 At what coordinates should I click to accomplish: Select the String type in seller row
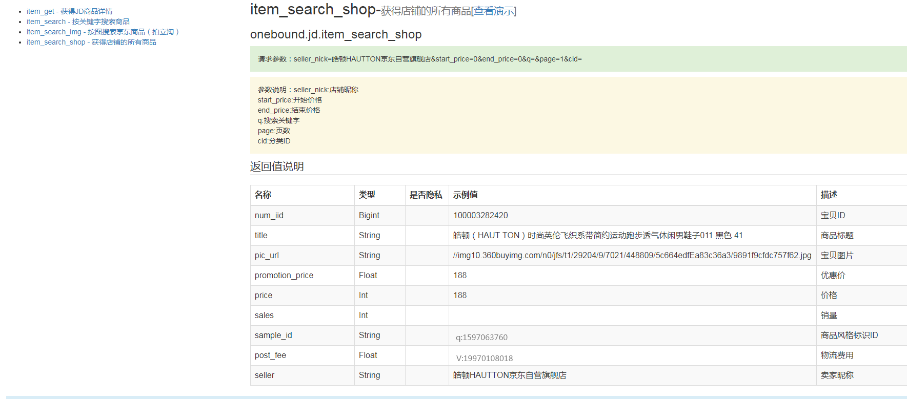(370, 375)
